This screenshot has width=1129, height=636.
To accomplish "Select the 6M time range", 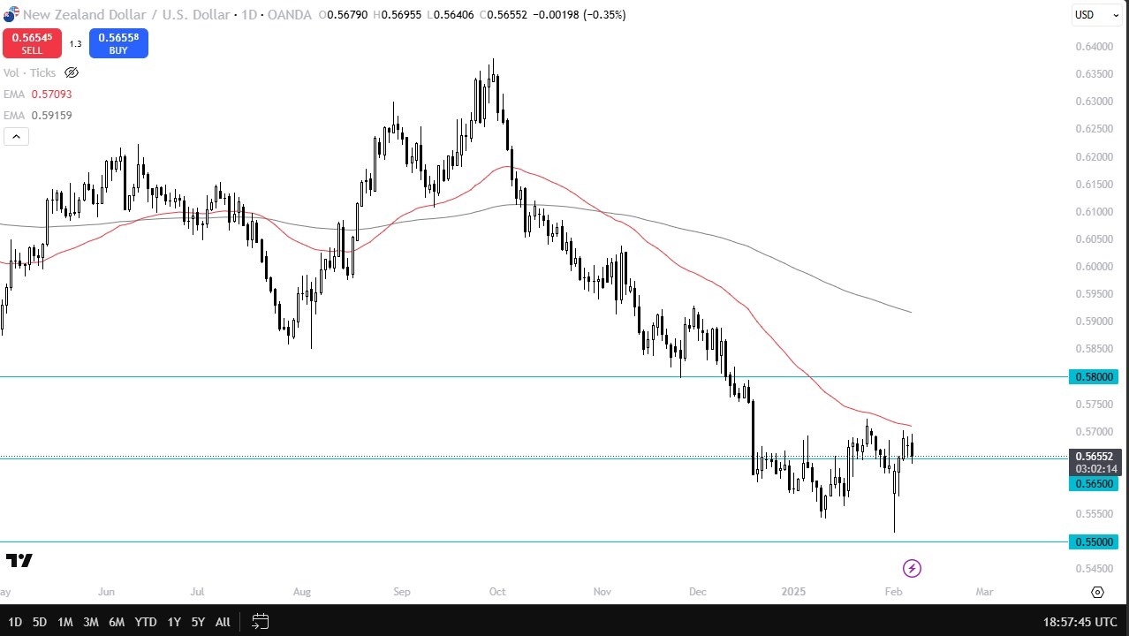I will (x=117, y=622).
